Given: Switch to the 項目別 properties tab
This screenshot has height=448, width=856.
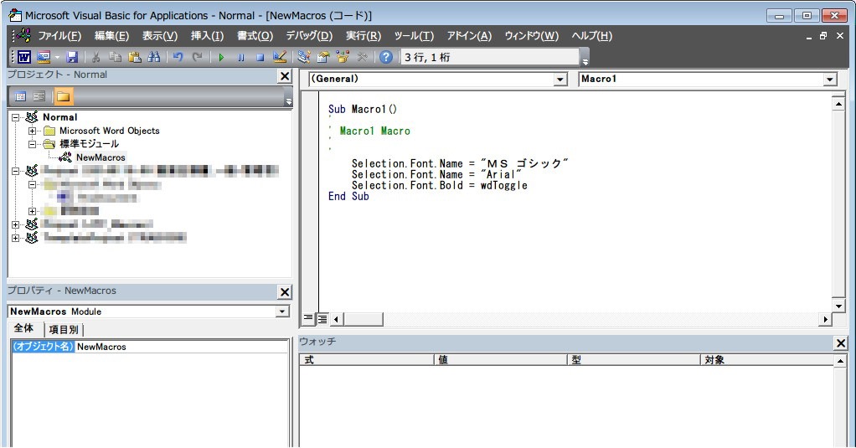Looking at the screenshot, I should [64, 330].
